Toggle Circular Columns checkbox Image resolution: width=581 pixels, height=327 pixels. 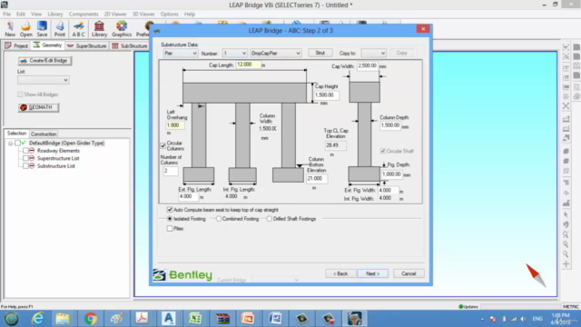(x=163, y=145)
